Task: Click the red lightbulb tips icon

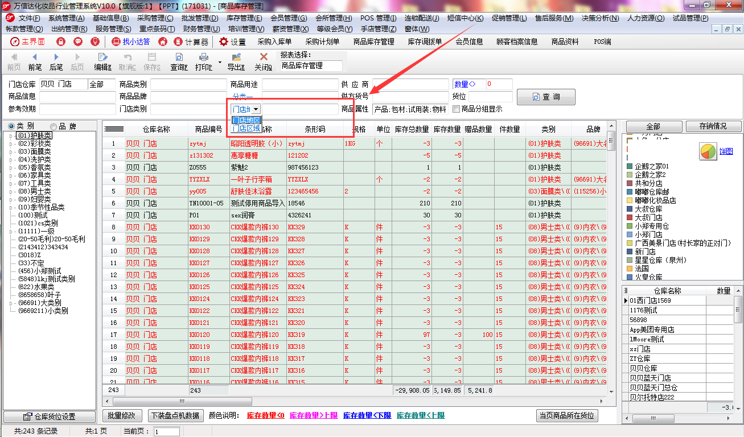Action: pyautogui.click(x=95, y=42)
